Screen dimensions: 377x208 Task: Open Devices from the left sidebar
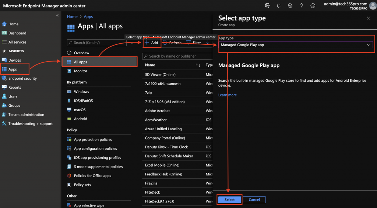(15, 60)
